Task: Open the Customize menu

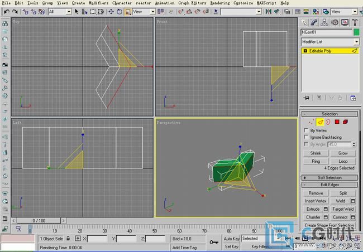Action: tap(243, 3)
